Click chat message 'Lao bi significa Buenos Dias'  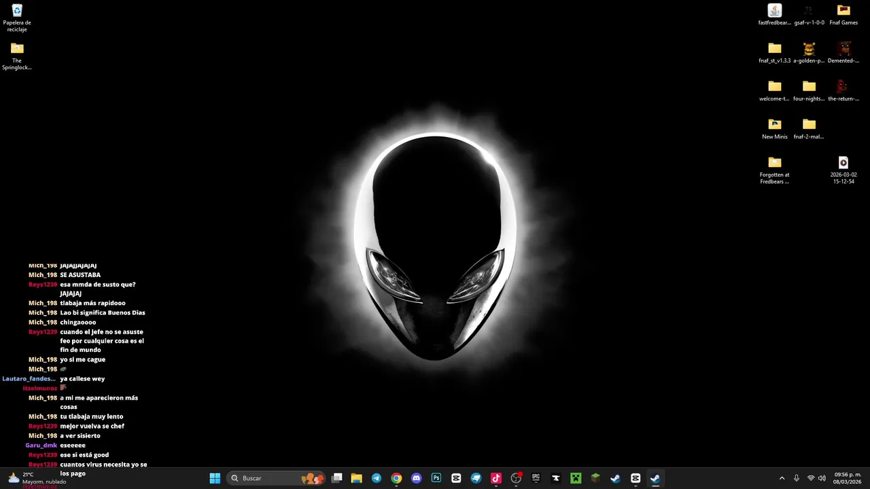coord(103,312)
